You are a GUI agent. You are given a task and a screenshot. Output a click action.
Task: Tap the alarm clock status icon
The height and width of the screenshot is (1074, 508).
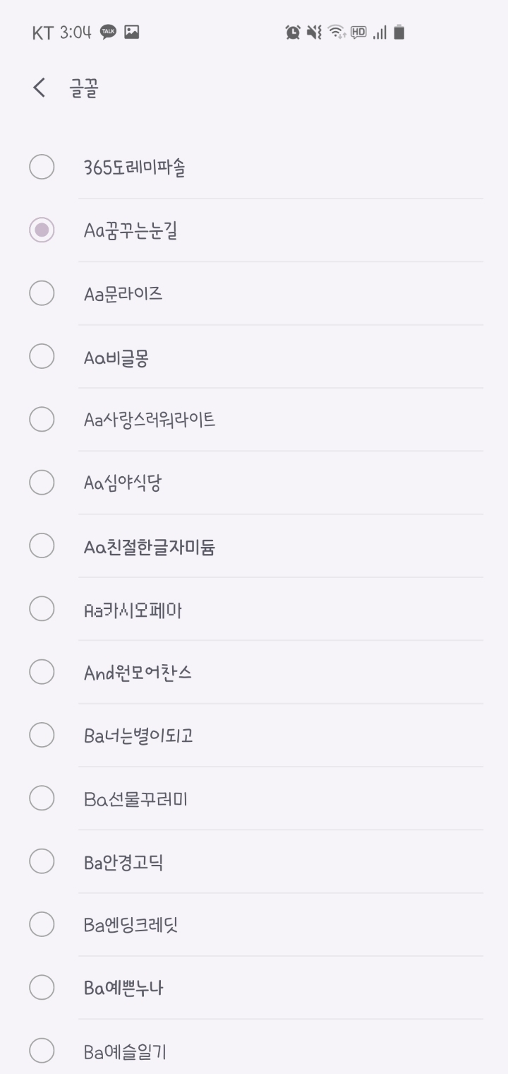coord(292,32)
